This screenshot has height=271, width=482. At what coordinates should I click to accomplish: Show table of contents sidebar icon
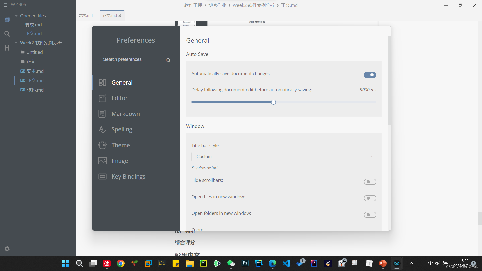(7, 48)
